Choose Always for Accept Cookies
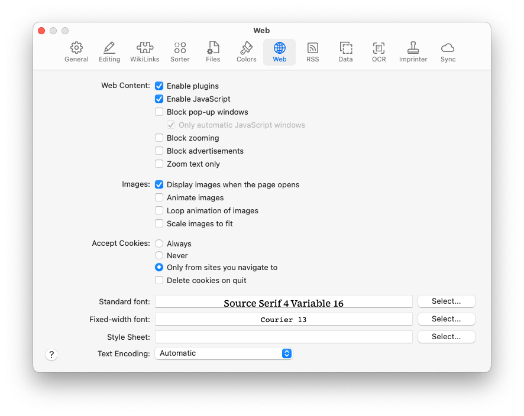 (159, 243)
